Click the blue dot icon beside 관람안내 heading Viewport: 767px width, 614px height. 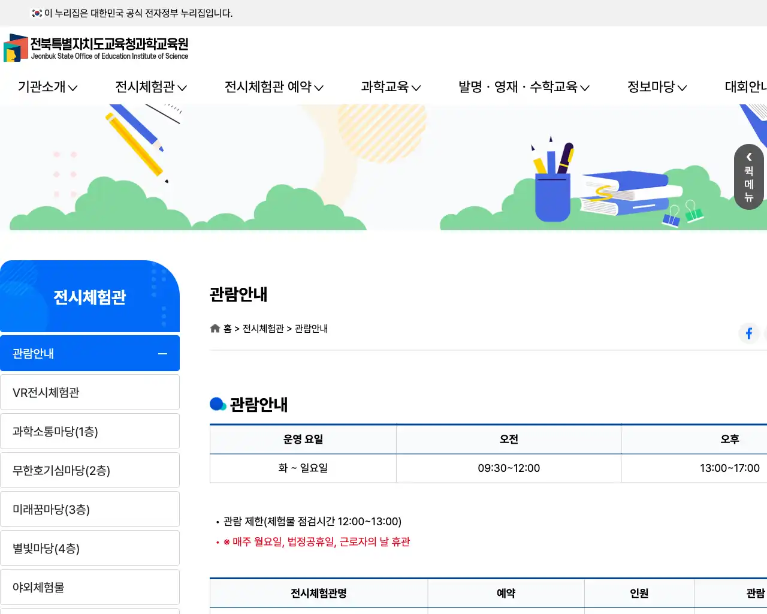(x=218, y=404)
